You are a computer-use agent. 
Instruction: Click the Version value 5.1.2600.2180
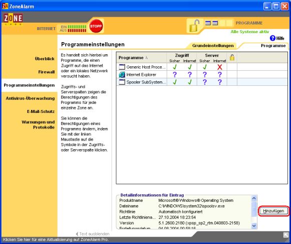coord(199,223)
